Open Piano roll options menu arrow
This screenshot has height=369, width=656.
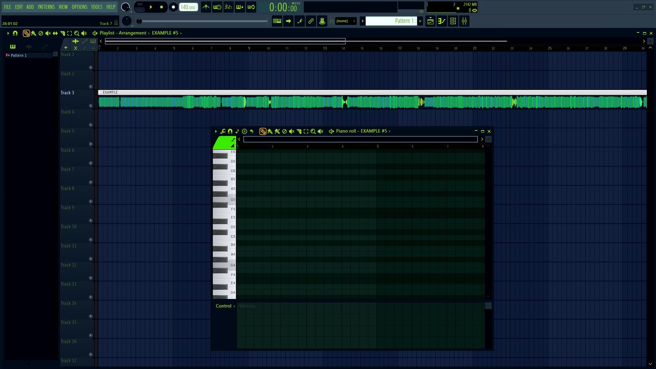tap(216, 131)
